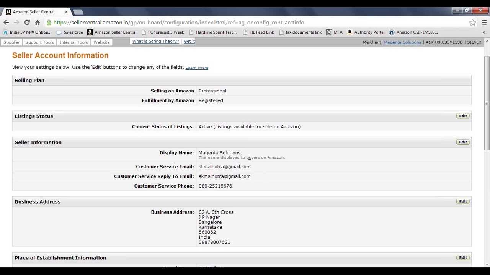This screenshot has height=275, width=490.
Task: Open Amazon CSI - IMSv3 bookmark
Action: pos(413,32)
